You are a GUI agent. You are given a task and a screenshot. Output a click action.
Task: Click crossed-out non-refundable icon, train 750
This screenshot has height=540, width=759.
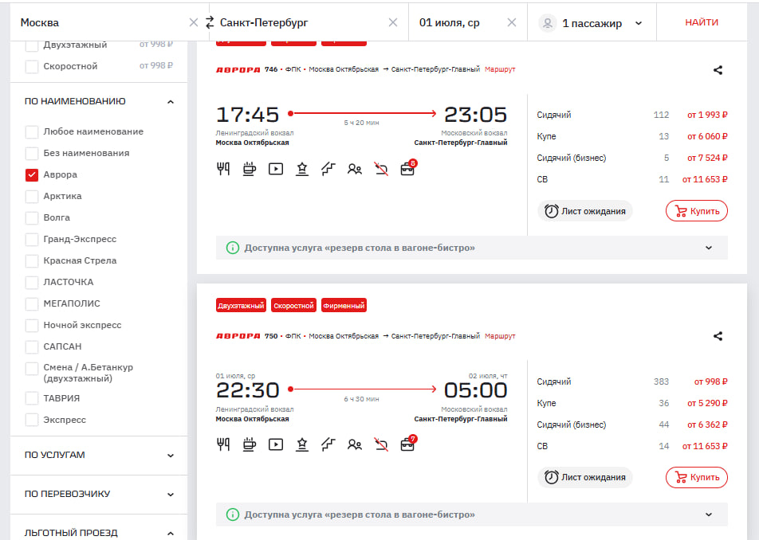(x=381, y=444)
